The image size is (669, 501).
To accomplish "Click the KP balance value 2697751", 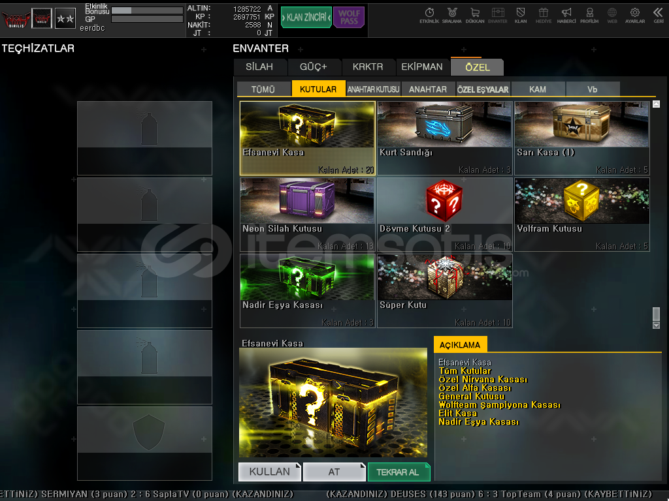I will (x=246, y=17).
